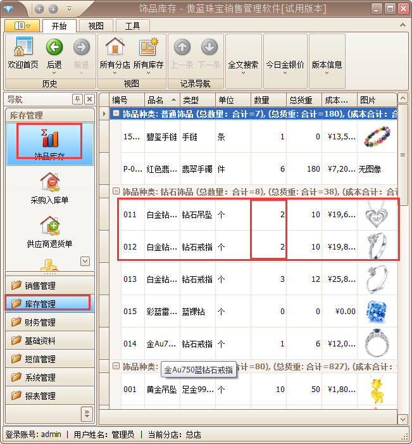Screen dimensions: 412x444
Task: Sort by the 品名 column header
Action: pos(162,99)
